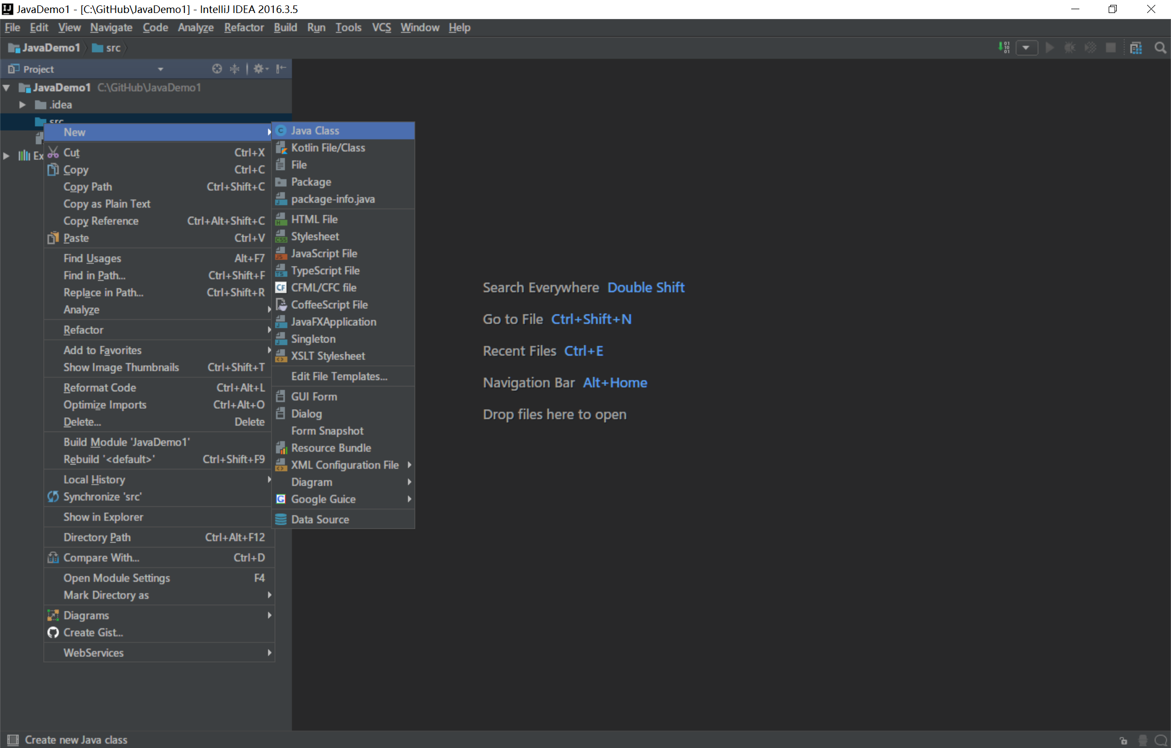This screenshot has width=1171, height=748.
Task: Click the GUI Form icon
Action: point(281,396)
